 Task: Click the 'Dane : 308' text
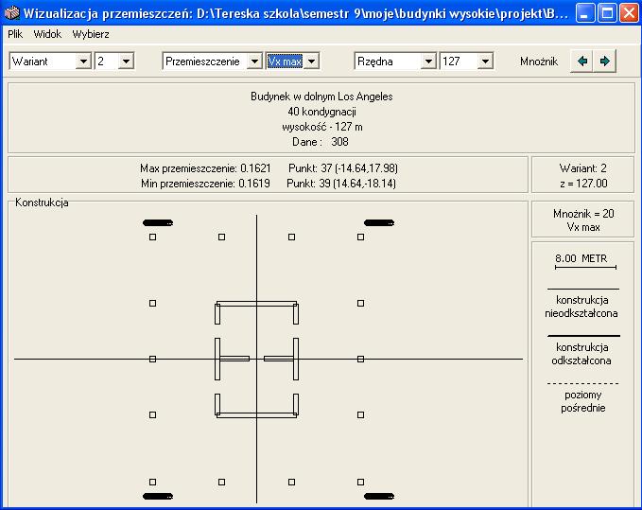tap(321, 142)
